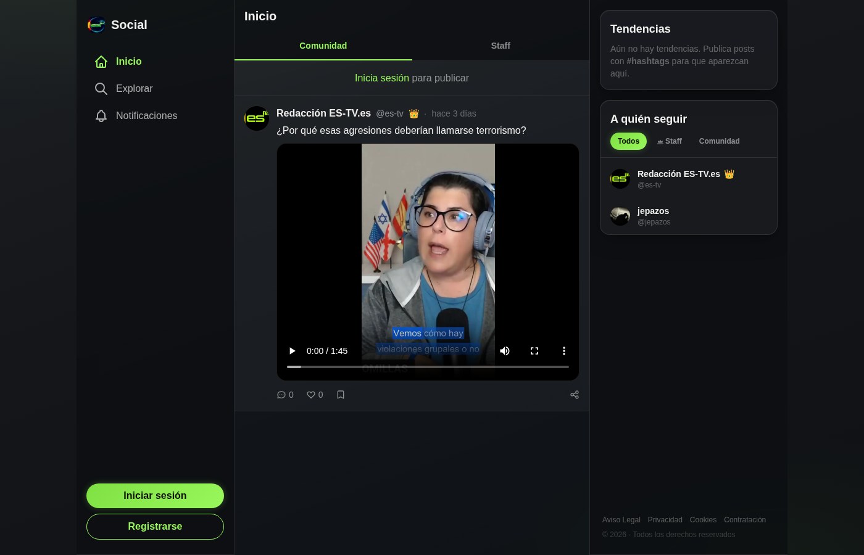The width and height of the screenshot is (864, 555).
Task: Seek on the video progress bar
Action: (x=428, y=367)
